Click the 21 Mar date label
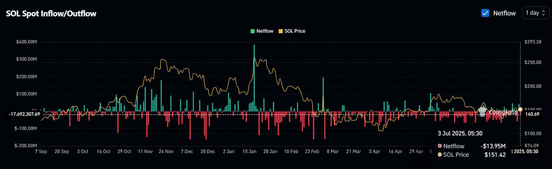This screenshot has height=169, width=552. (354, 151)
